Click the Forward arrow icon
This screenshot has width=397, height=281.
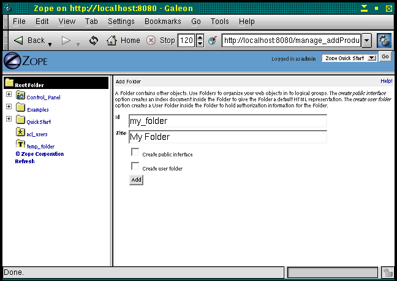click(x=66, y=40)
